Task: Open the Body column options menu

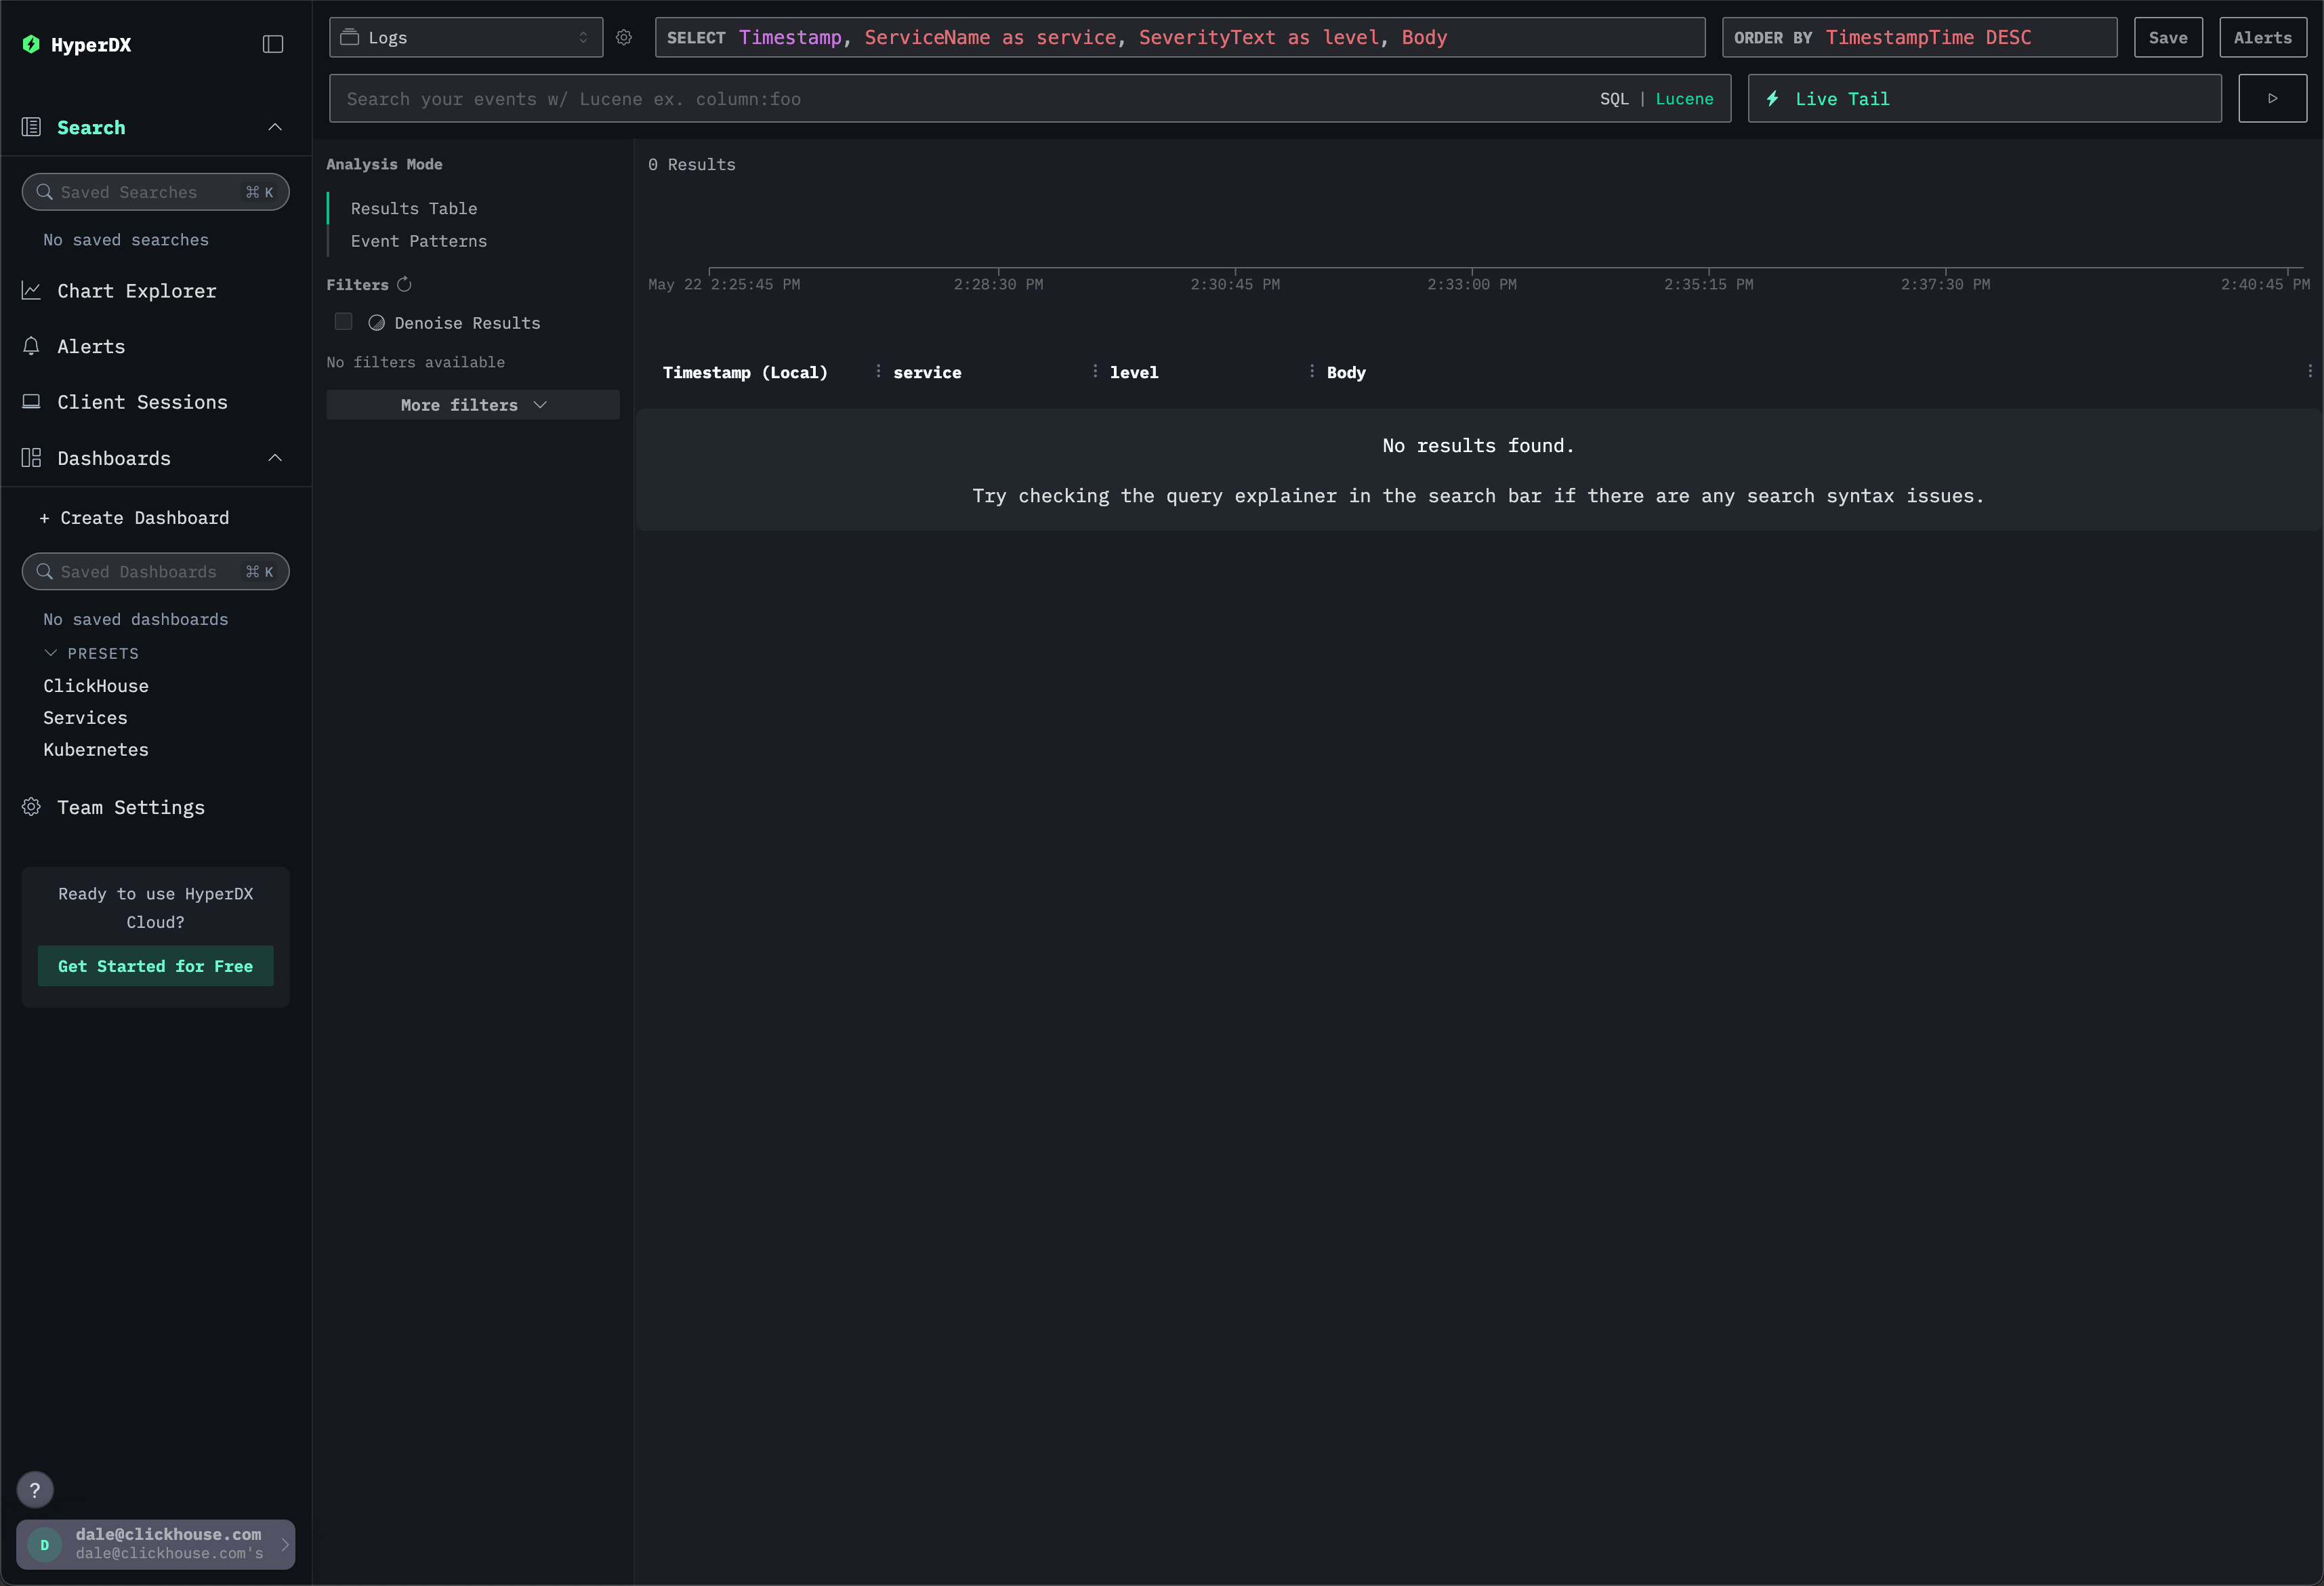Action: 1313,370
